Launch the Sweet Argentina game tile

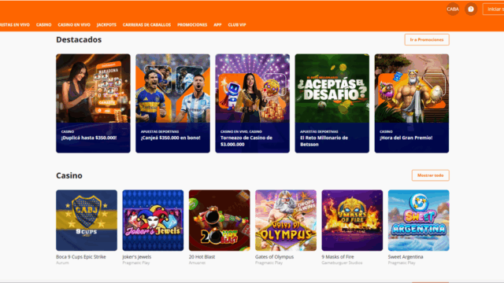click(x=418, y=220)
